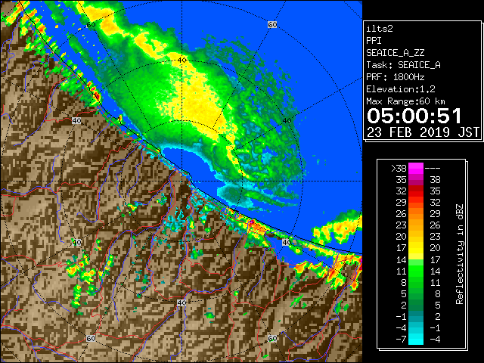
Task: Click the "40" label northeast over sea
Action: (287, 121)
